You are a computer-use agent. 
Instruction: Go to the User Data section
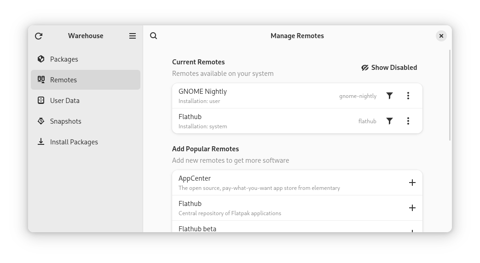pos(65,100)
